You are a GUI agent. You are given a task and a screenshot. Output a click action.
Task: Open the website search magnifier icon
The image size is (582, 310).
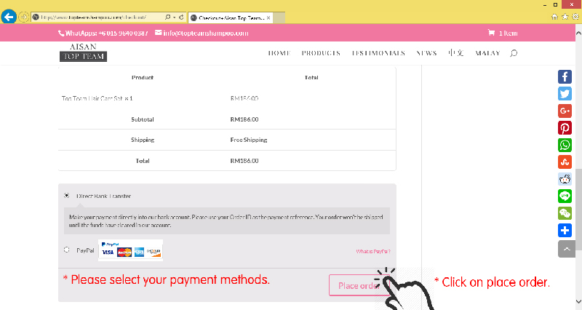(514, 53)
